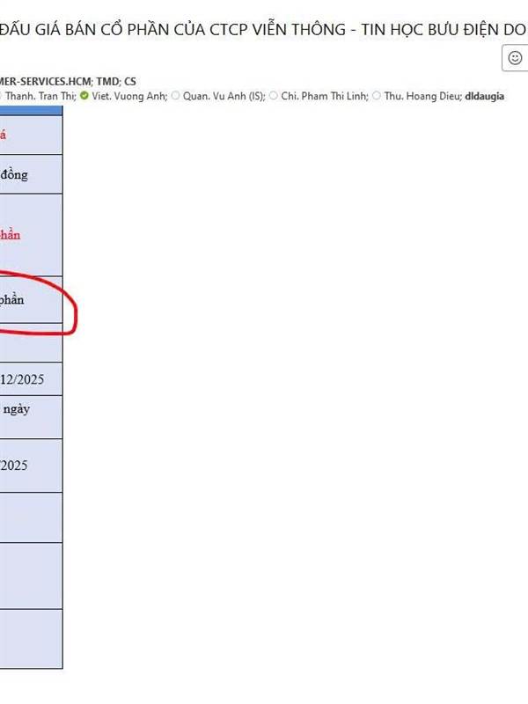Image resolution: width=528 pixels, height=704 pixels.
Task: Click presence circle before Quan. Vu Anh
Action: (175, 96)
